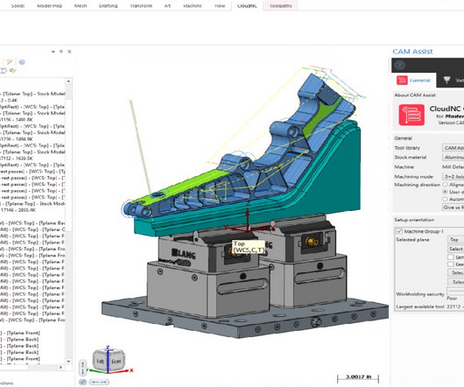The image size is (464, 387).
Task: Open the Machine ribbon tab
Action: [x=193, y=5]
